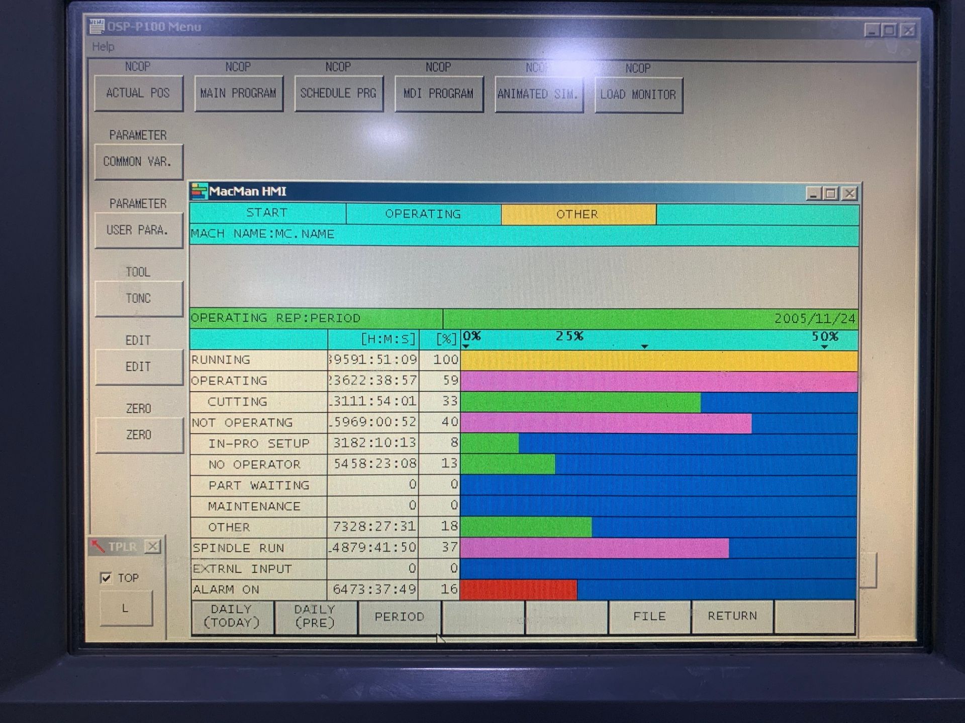Click the 0% scale marker
965x723 pixels.
coord(471,336)
